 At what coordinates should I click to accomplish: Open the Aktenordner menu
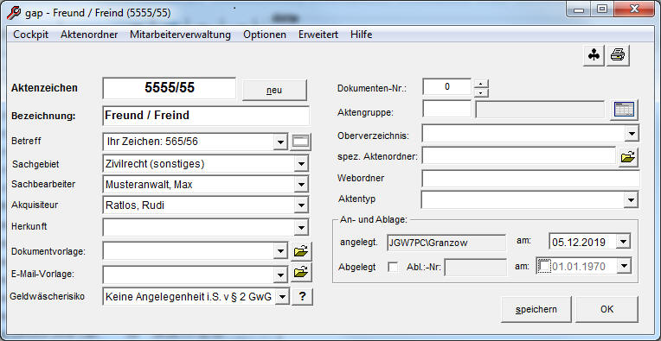tap(89, 35)
